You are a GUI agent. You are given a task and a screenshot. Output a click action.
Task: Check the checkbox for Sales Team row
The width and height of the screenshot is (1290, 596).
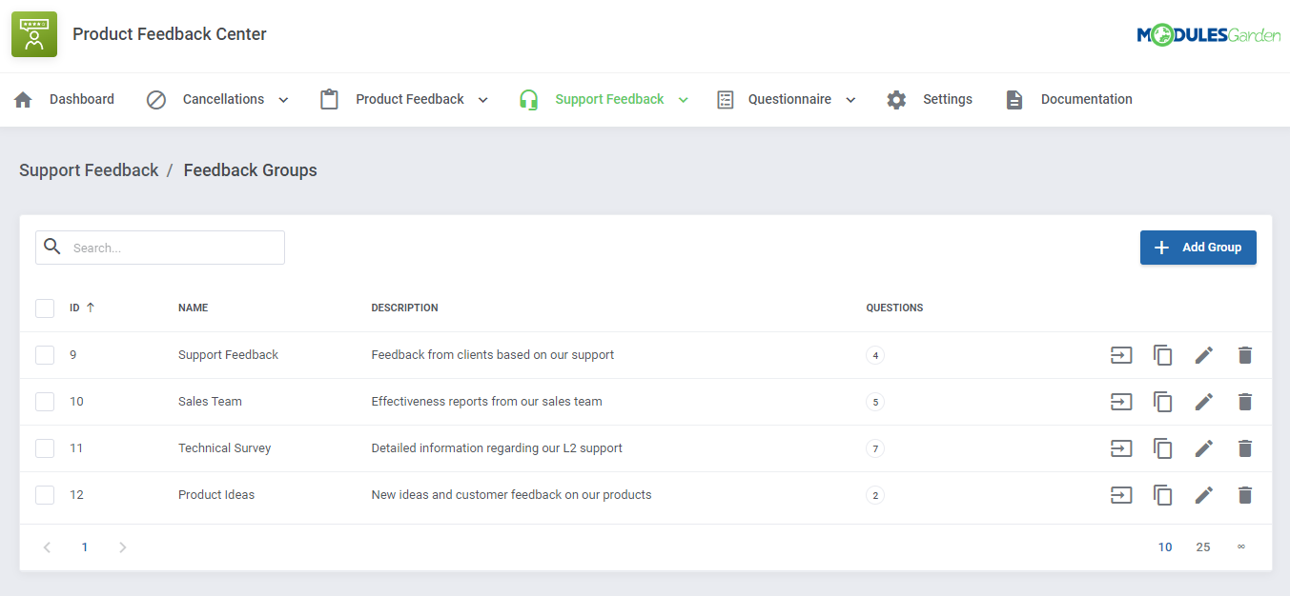(45, 401)
